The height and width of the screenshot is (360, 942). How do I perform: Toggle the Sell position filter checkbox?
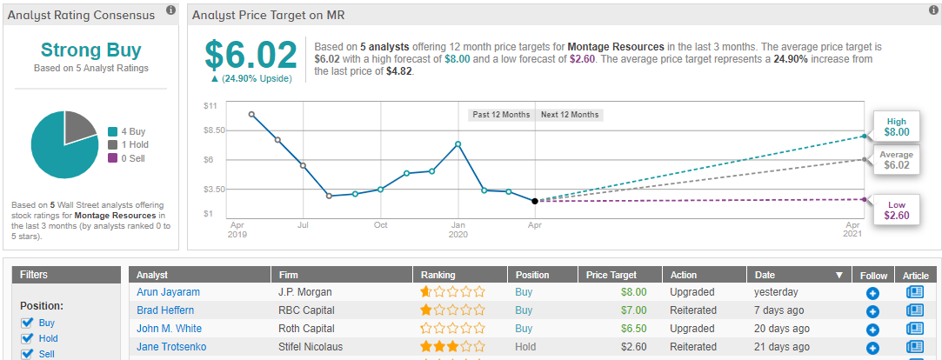tap(27, 354)
